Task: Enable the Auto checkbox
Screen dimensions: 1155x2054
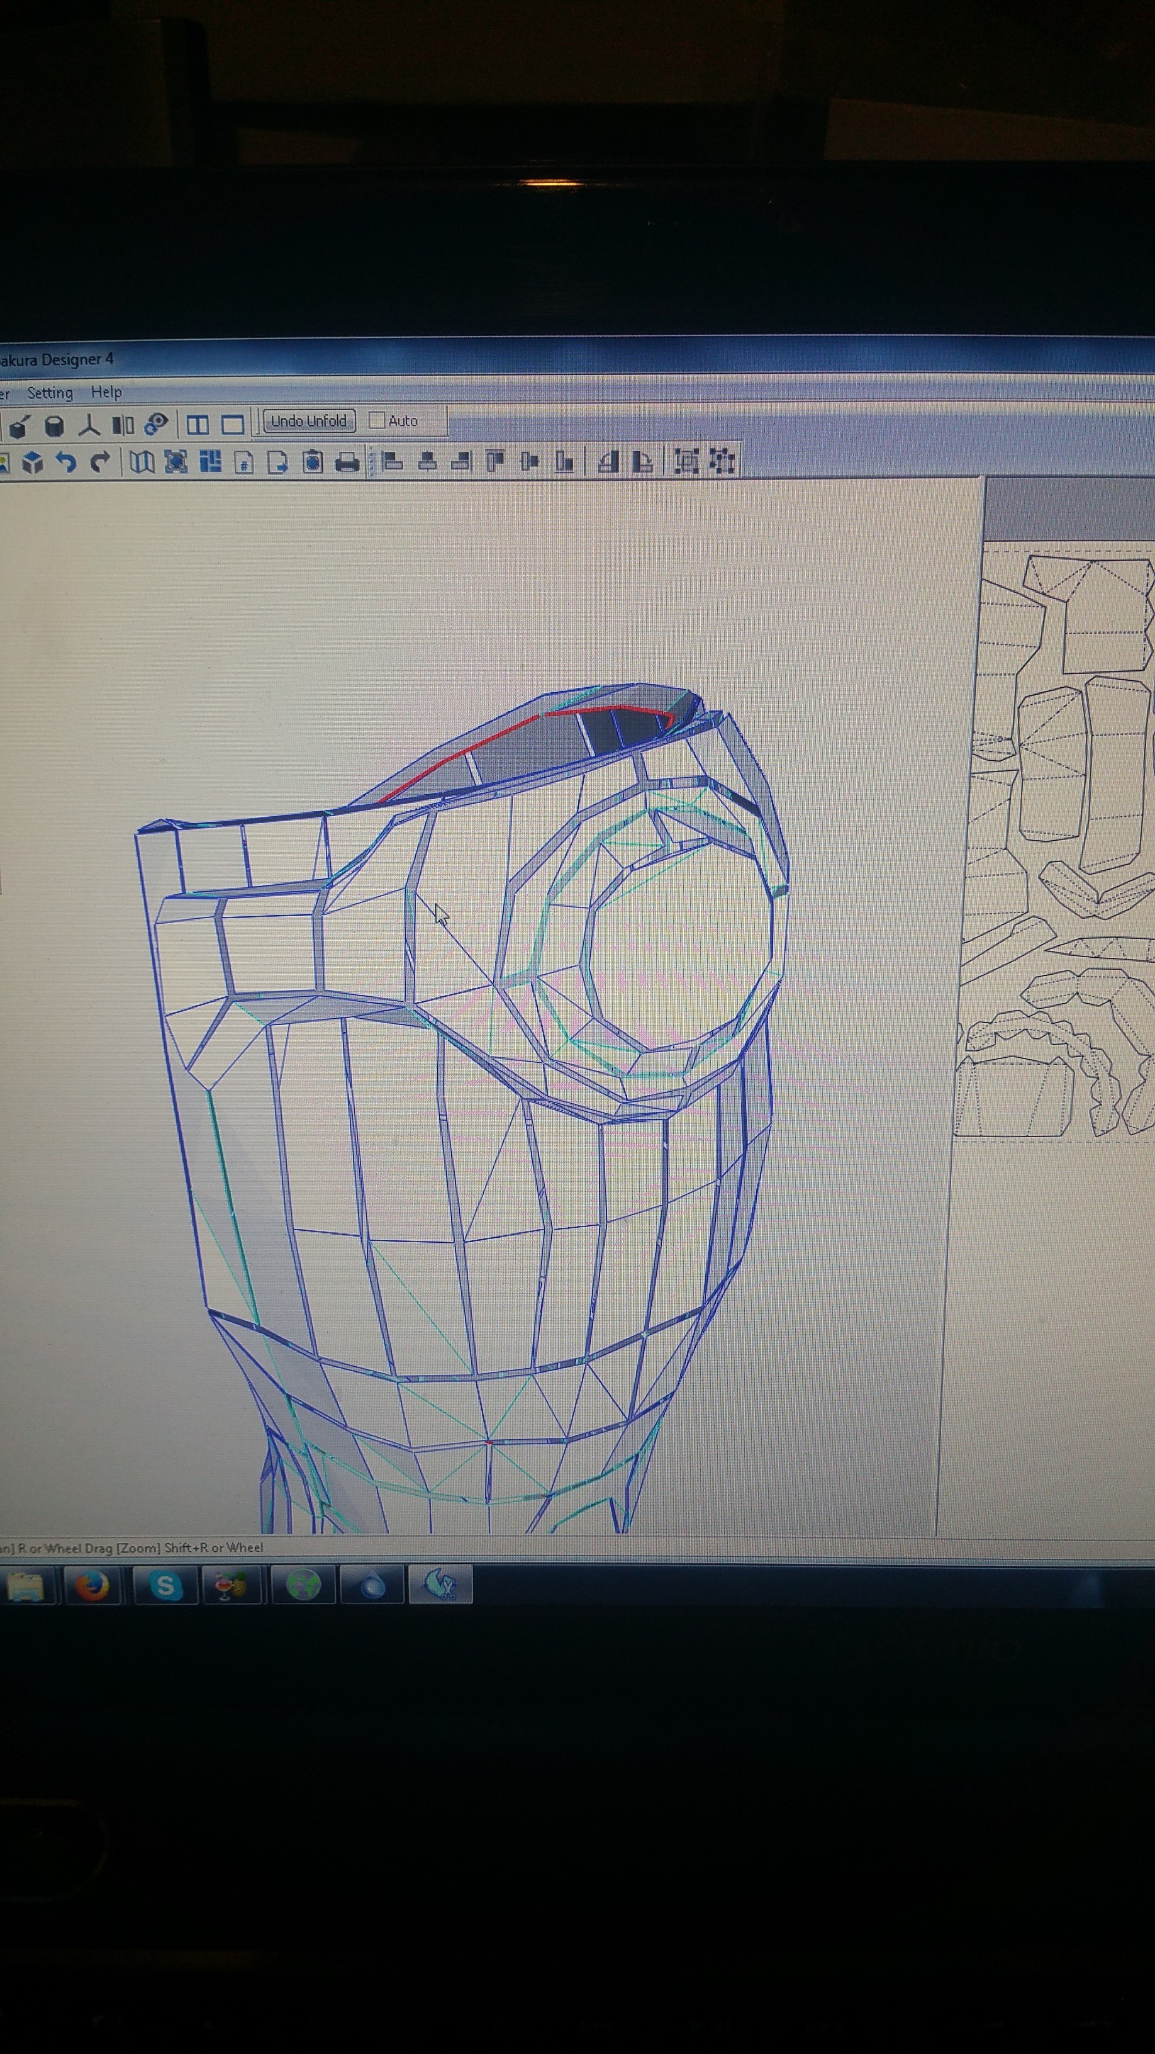Action: click(377, 420)
